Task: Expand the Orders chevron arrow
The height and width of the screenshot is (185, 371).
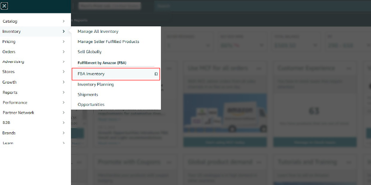Action: pyautogui.click(x=64, y=52)
